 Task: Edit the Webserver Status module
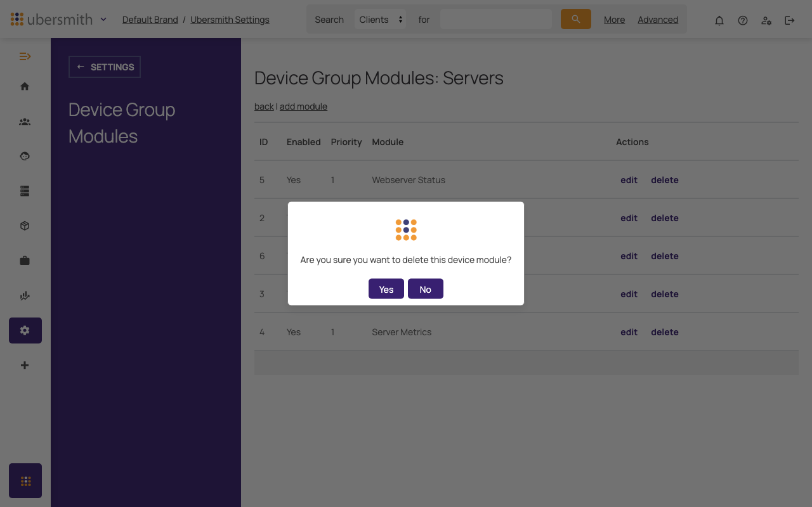[629, 180]
